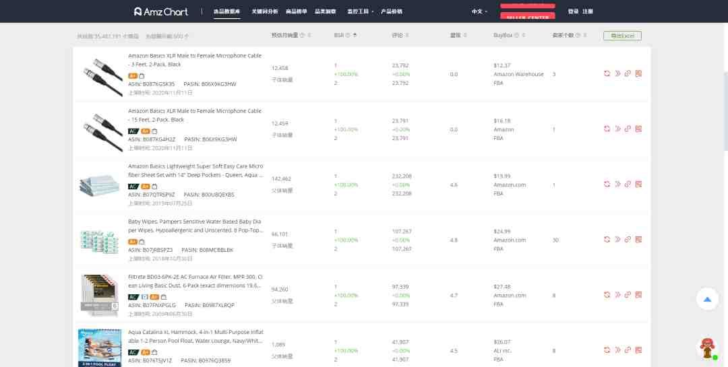Open link icon in XLR 15 Feet row
Image resolution: width=728 pixels, height=367 pixels.
tap(628, 129)
